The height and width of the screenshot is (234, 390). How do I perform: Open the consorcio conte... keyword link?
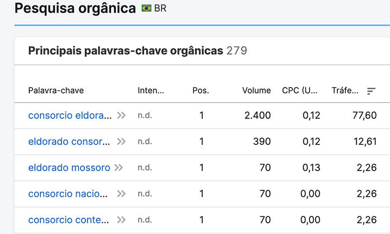[x=69, y=220]
